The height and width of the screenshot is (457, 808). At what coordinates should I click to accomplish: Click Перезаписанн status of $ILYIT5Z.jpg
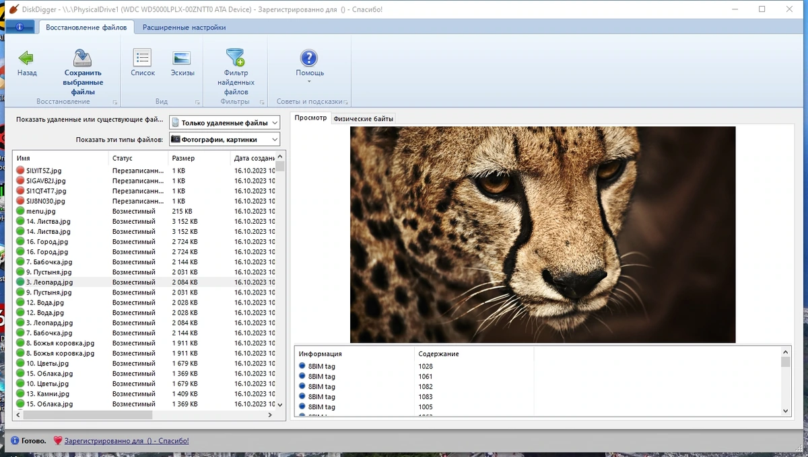coord(138,171)
